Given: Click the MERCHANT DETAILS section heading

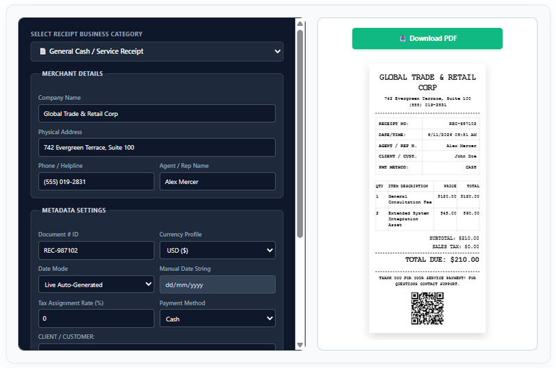Looking at the screenshot, I should pos(72,74).
